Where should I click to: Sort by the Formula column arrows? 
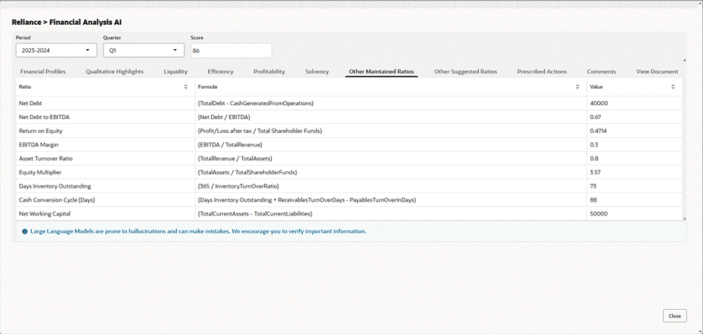click(x=578, y=87)
